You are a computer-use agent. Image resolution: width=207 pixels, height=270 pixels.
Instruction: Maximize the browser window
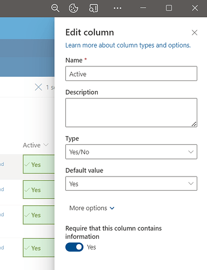(169, 8)
